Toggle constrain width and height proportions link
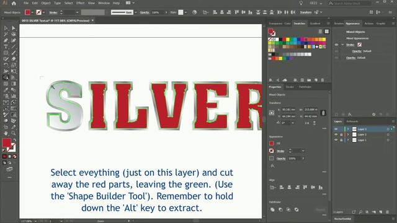The width and height of the screenshot is (397, 223). click(323, 113)
